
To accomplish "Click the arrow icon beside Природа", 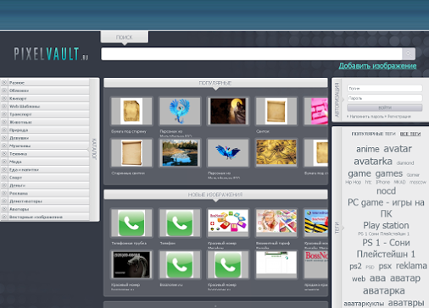I will click(x=4, y=130).
